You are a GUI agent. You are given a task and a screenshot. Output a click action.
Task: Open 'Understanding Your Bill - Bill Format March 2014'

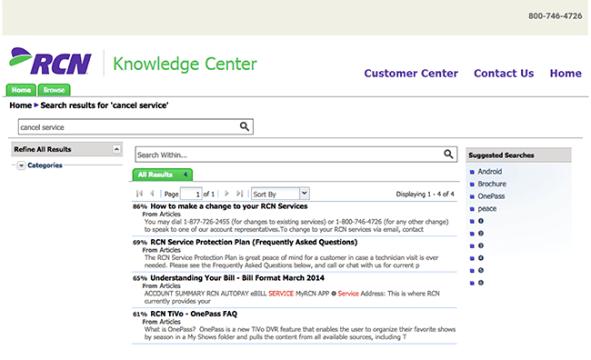coord(237,278)
